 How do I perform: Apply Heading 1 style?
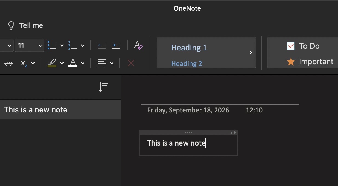pos(189,48)
